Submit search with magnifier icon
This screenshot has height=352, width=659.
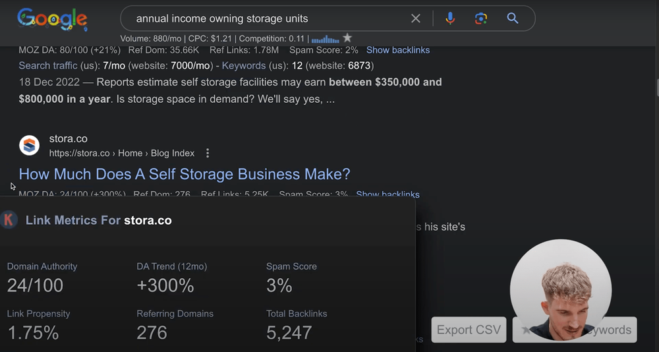[512, 18]
